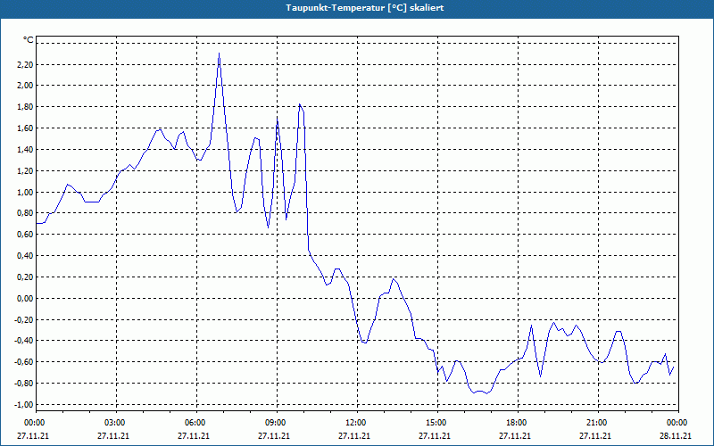
Task: Select the '21:00' time axis label
Action: pos(598,423)
